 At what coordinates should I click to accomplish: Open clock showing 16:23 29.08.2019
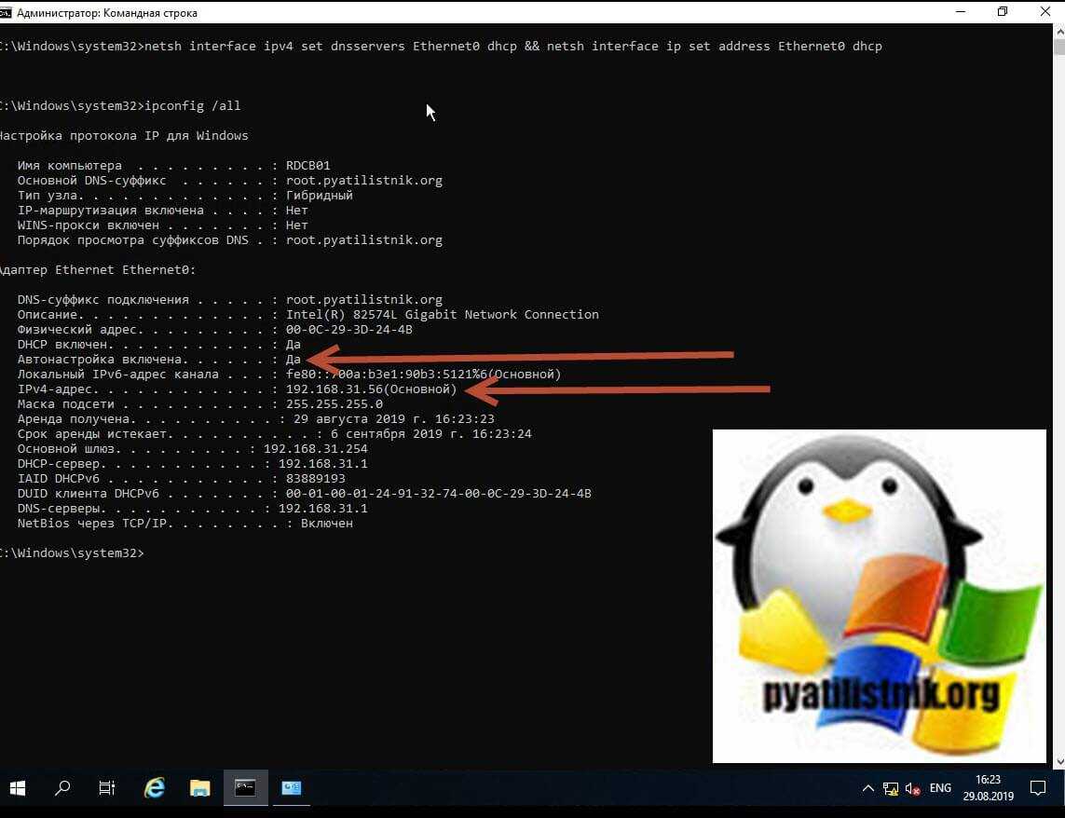tap(989, 788)
